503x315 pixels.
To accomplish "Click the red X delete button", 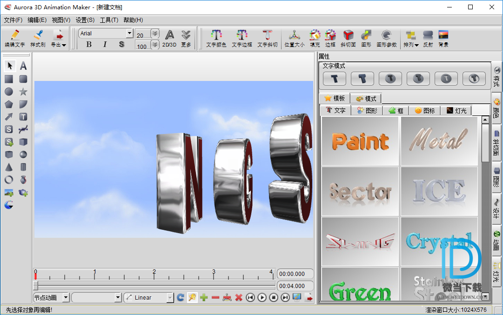I will click(x=239, y=298).
